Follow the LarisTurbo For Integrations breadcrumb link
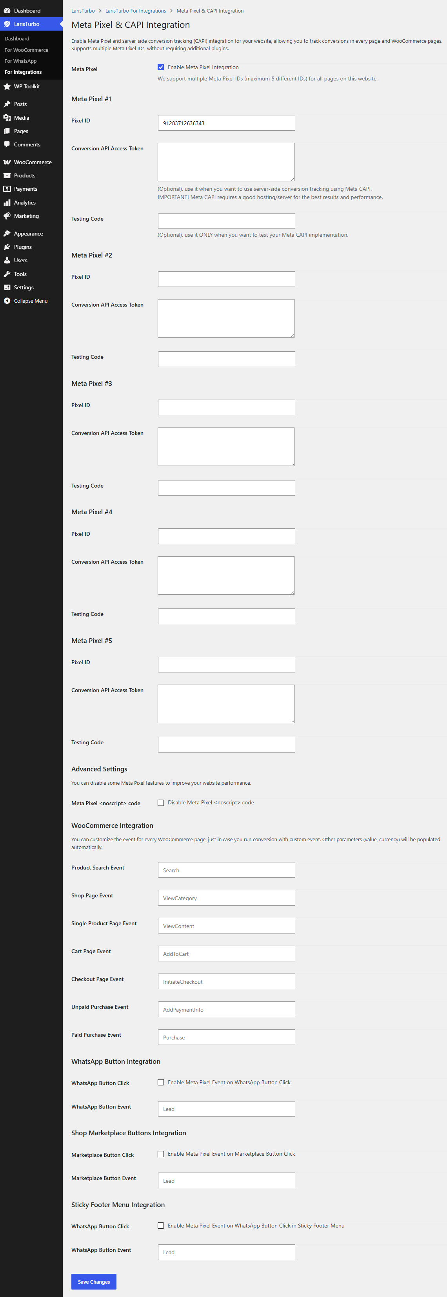Screen dimensions: 447x1297 click(136, 11)
